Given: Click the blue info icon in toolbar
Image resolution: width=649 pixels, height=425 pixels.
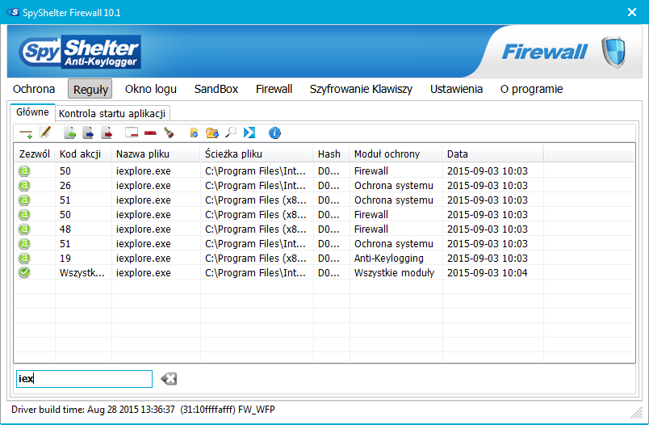Looking at the screenshot, I should pos(274,133).
